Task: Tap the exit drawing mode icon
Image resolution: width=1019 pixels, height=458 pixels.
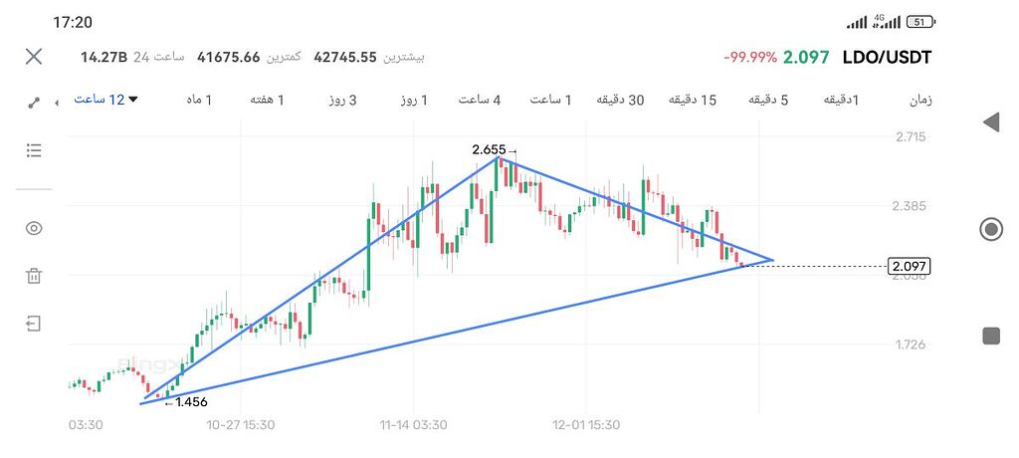Action: coord(34,324)
